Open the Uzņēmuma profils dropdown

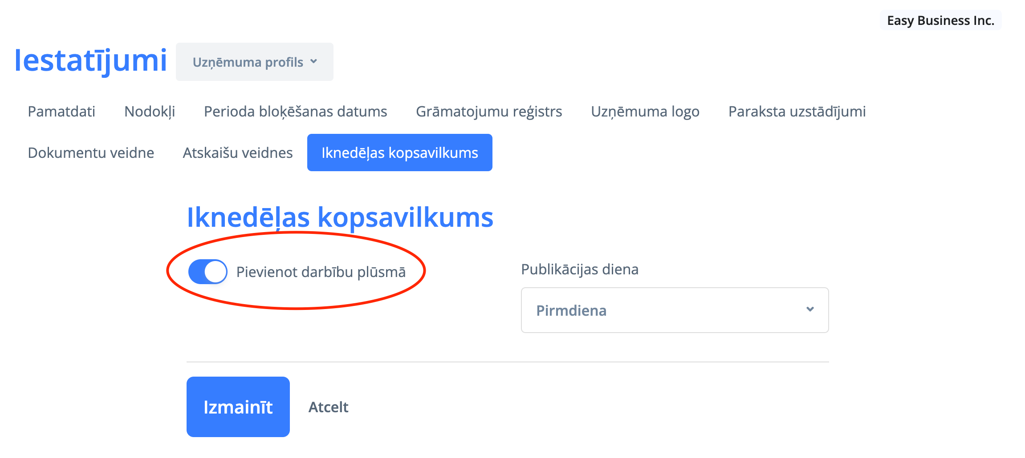[254, 62]
